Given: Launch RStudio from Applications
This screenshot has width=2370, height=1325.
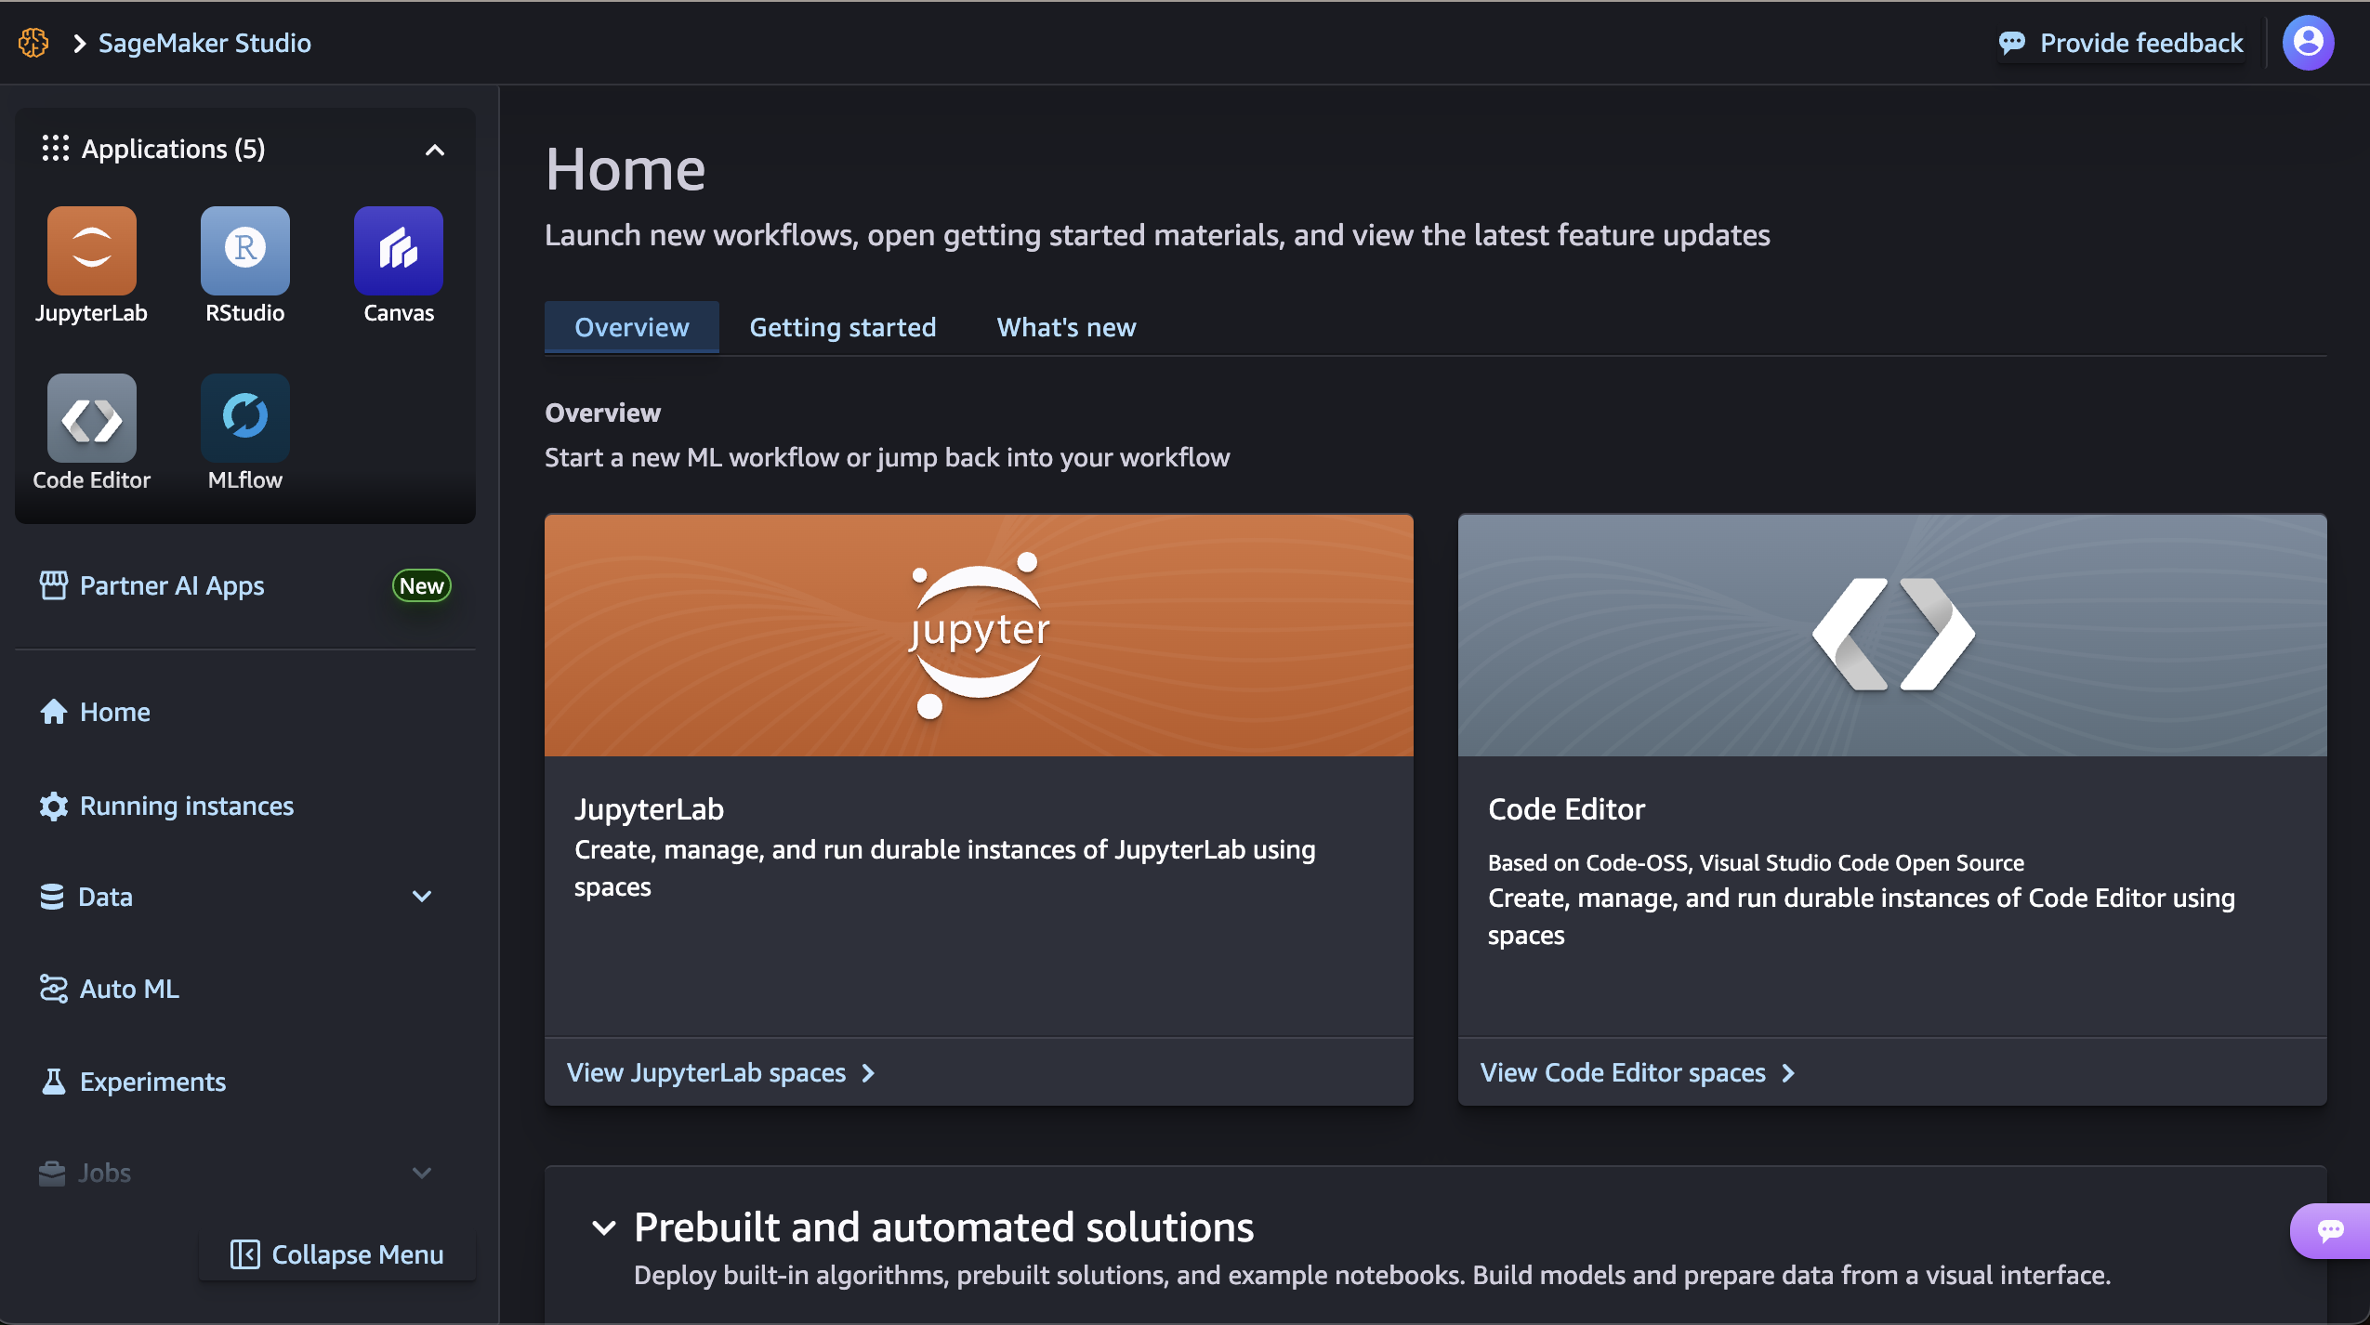Looking at the screenshot, I should tap(244, 250).
